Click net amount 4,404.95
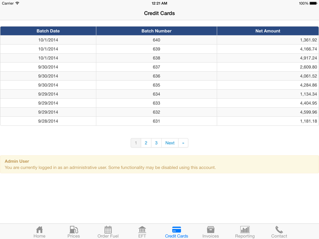The width and height of the screenshot is (319, 239). point(308,103)
